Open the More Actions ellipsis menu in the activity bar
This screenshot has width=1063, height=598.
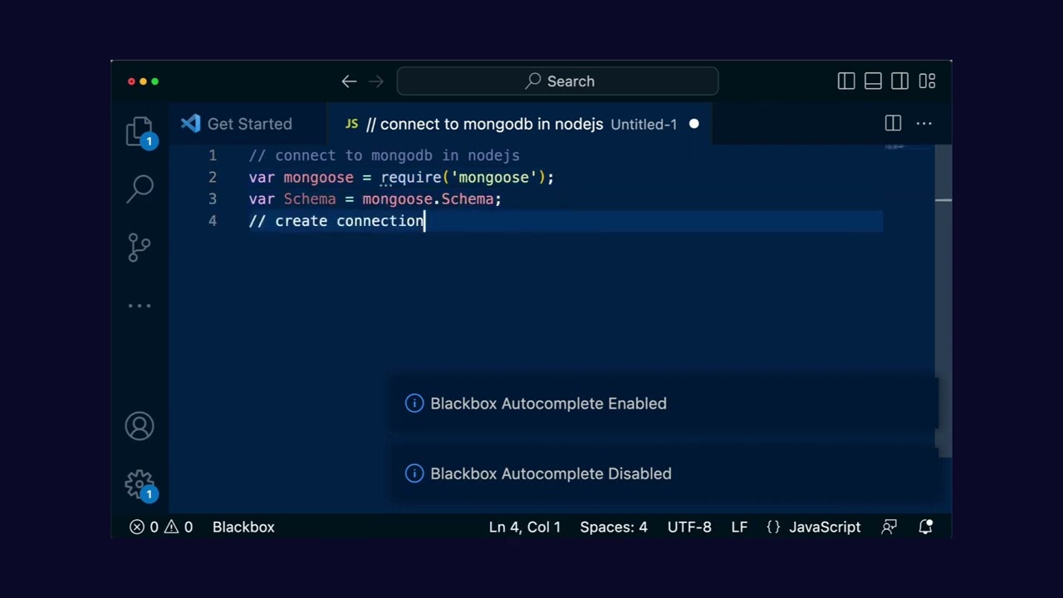(140, 305)
